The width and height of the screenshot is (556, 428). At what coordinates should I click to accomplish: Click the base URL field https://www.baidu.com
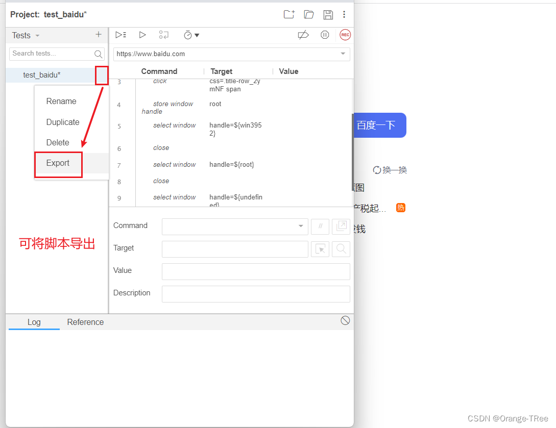pos(232,54)
